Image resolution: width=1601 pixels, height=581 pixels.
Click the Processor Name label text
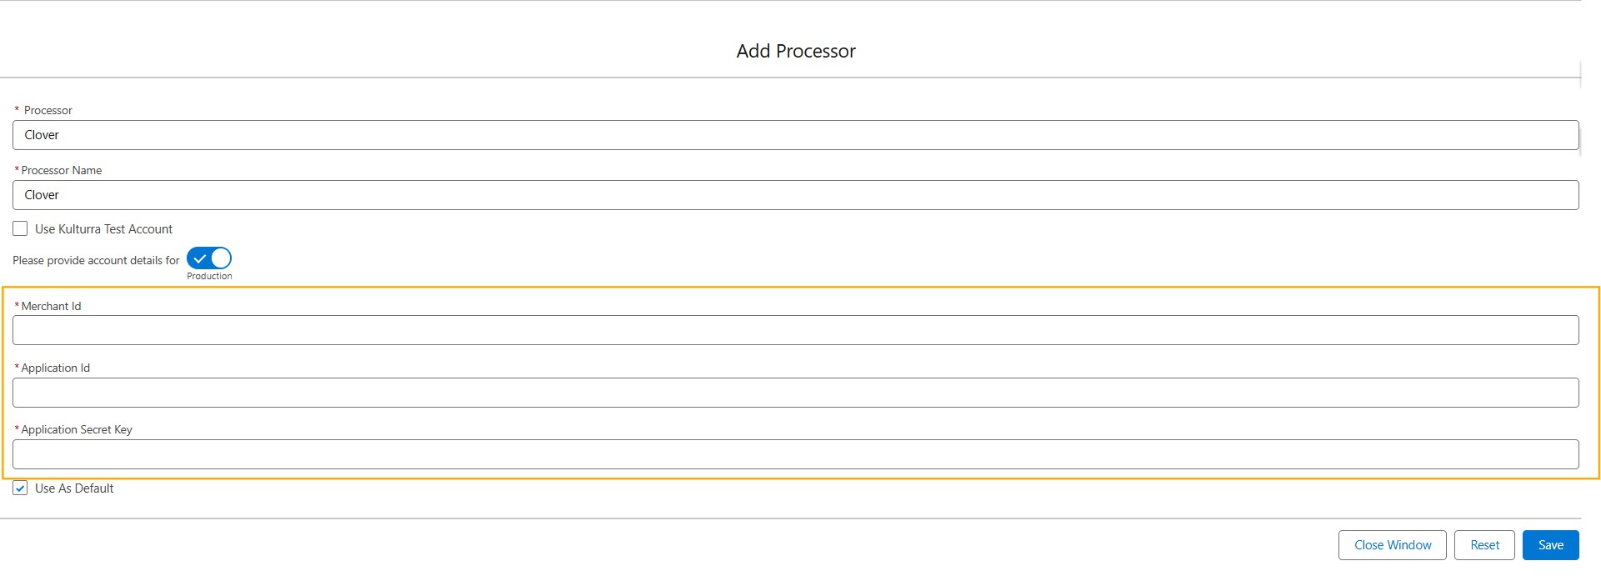[62, 170]
